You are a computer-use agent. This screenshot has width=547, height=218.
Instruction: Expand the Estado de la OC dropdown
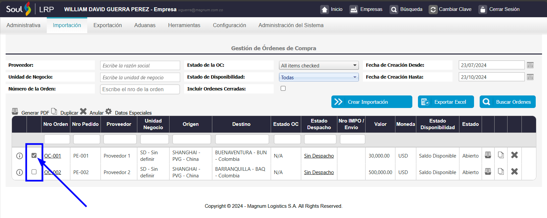coord(318,65)
